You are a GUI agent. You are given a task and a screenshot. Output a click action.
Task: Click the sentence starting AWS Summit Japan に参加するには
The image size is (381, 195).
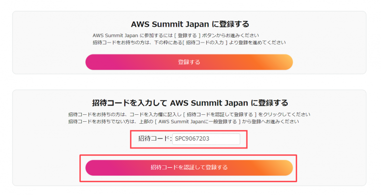point(176,36)
